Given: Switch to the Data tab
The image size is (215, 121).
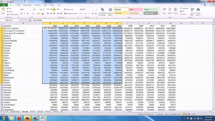Looking at the screenshot, I should point(45,5).
